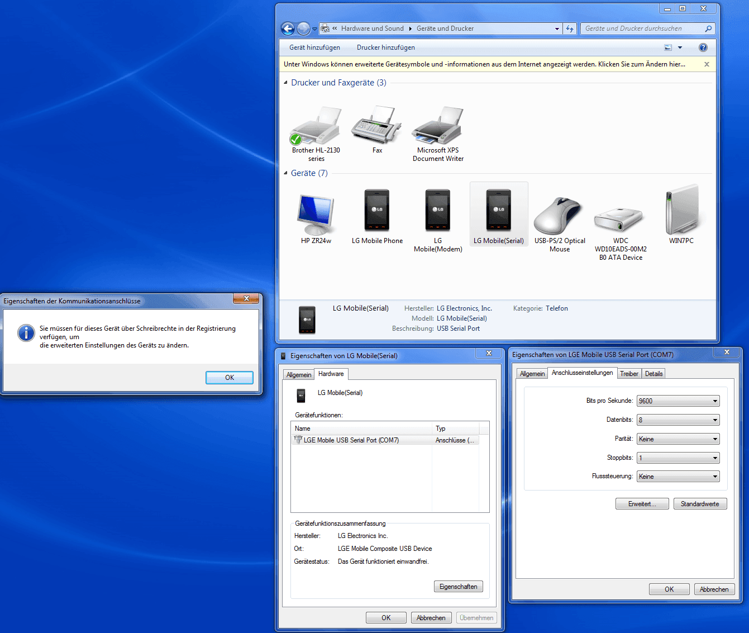The width and height of the screenshot is (749, 633).
Task: Open the view options dropdown arrow
Action: coord(680,47)
